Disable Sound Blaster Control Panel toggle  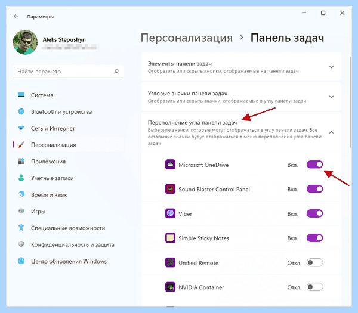click(x=314, y=189)
